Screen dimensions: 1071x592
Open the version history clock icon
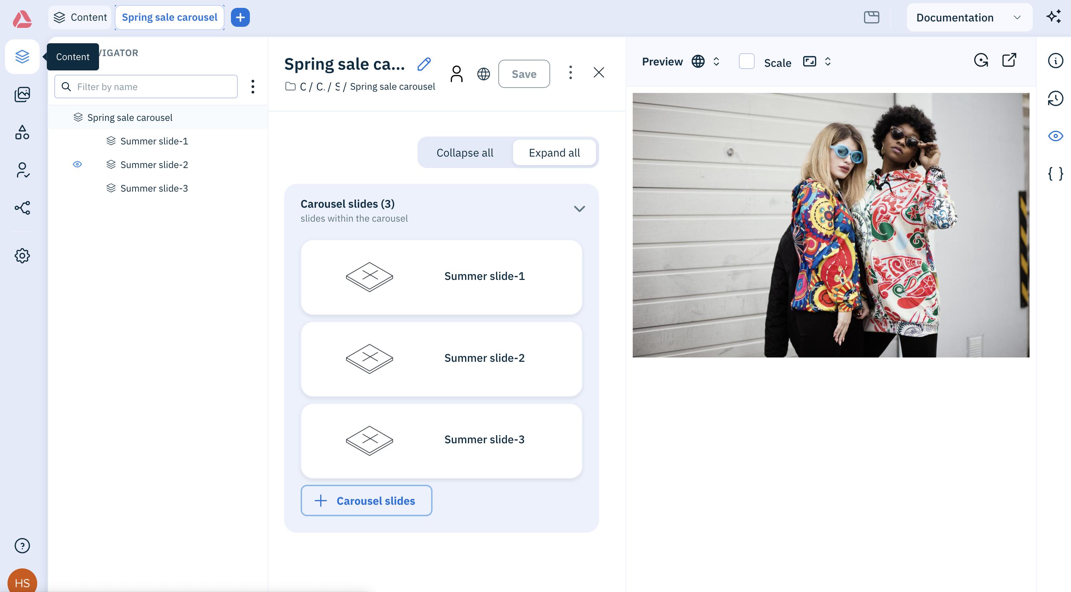pyautogui.click(x=1055, y=99)
